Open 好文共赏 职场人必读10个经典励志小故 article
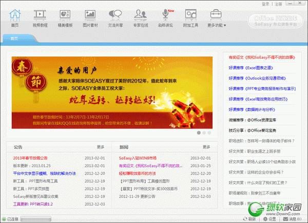Screen dimensions: 308x223 coord(262,162)
